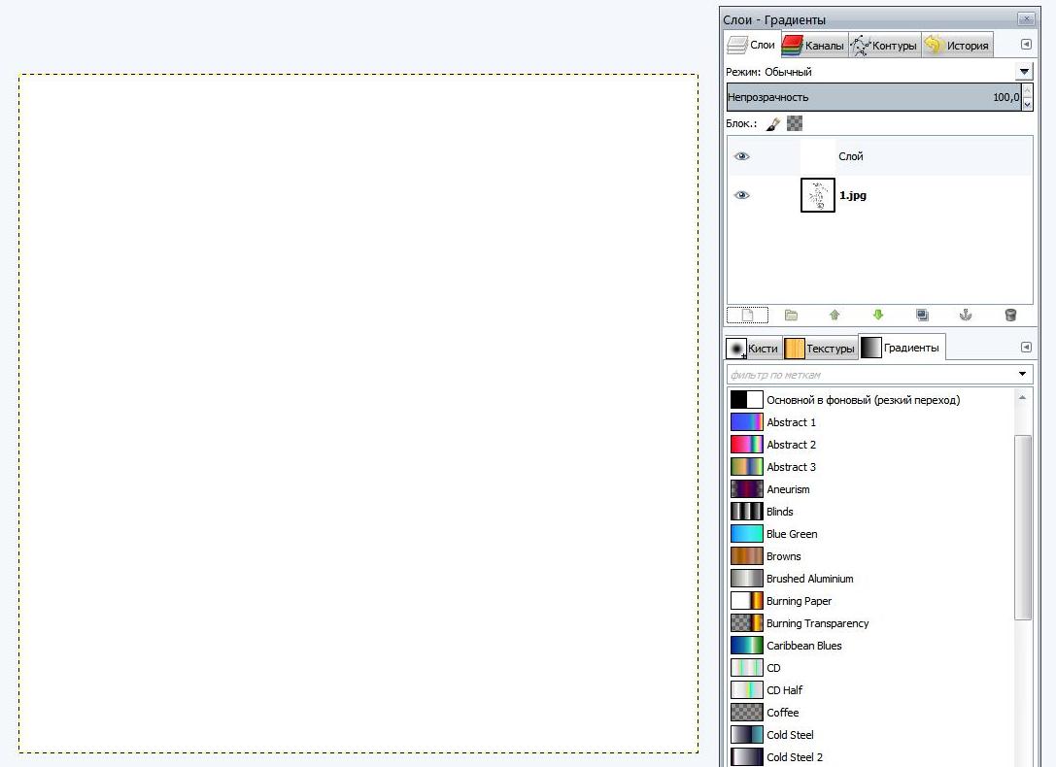This screenshot has height=767, width=1056.
Task: Select the Blue Green gradient
Action: pyautogui.click(x=871, y=534)
